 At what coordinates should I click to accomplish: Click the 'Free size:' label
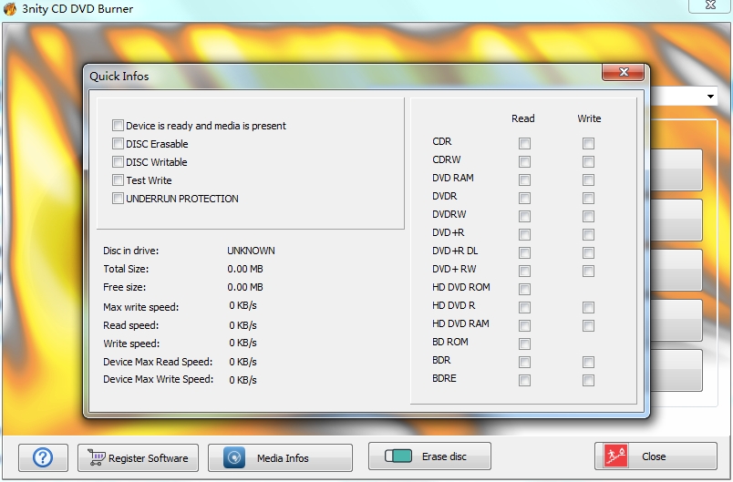(x=124, y=287)
